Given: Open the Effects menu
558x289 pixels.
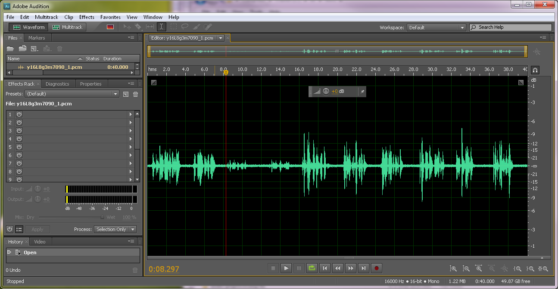Looking at the screenshot, I should pos(86,17).
